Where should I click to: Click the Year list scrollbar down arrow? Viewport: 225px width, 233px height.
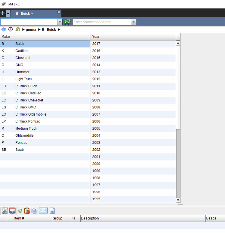[x=178, y=200]
